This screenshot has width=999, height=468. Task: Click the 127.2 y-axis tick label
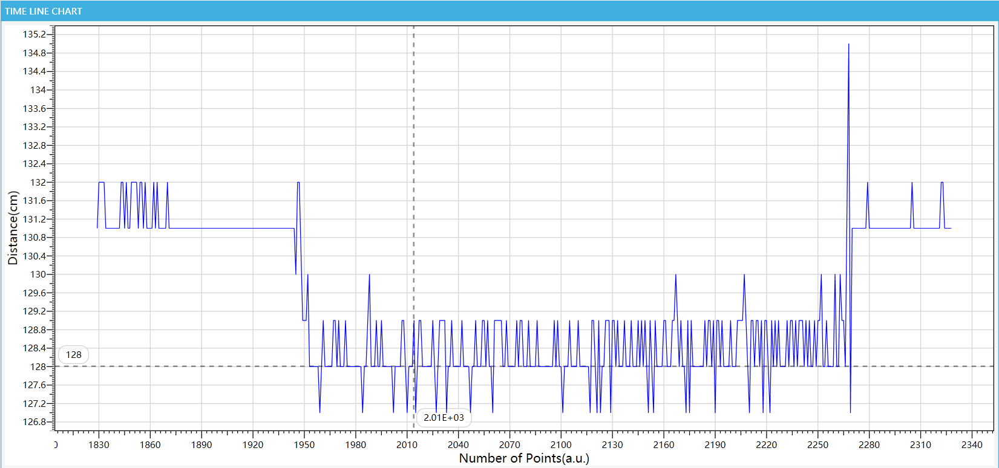click(34, 404)
